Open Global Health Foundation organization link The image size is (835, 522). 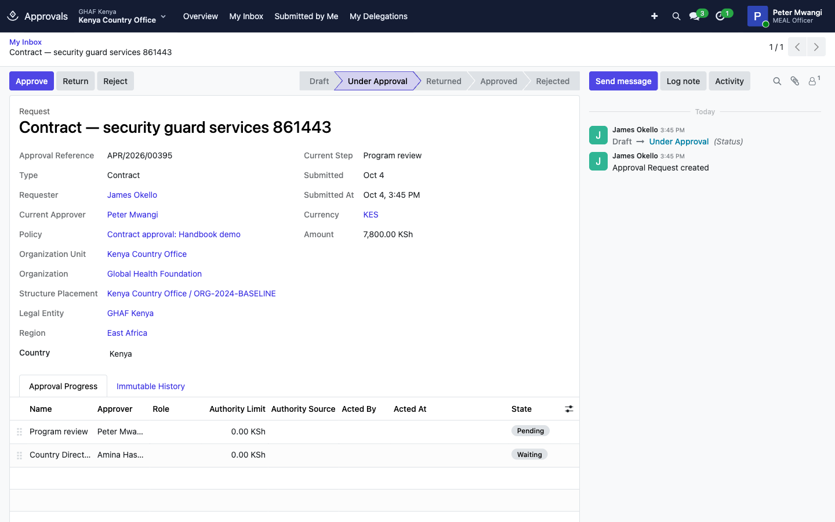click(x=154, y=274)
